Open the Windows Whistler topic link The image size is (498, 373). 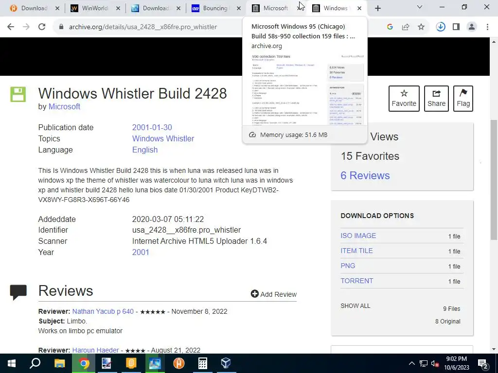pyautogui.click(x=163, y=138)
